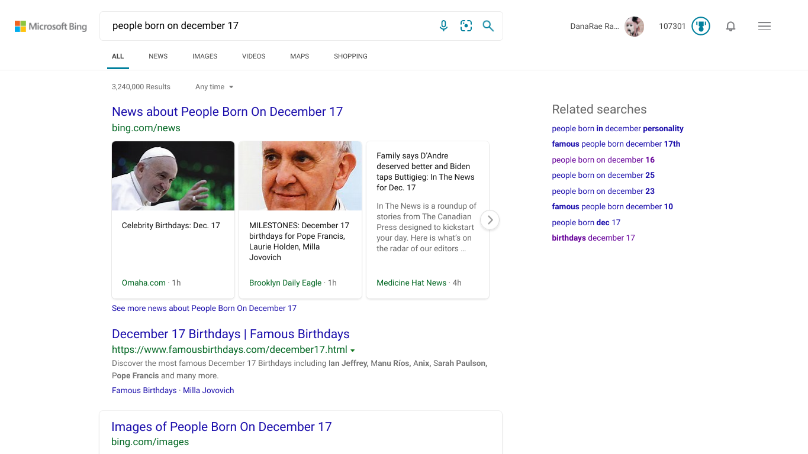Click the microphone icon for voice search
The width and height of the screenshot is (808, 454).
click(443, 25)
